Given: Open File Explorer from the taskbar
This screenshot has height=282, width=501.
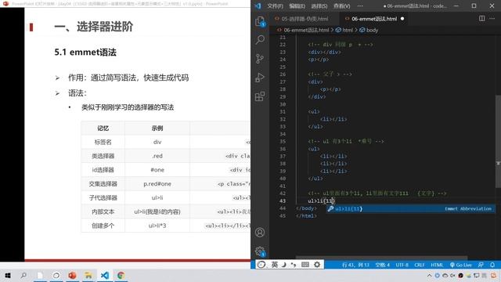Looking at the screenshot, I should (x=88, y=275).
